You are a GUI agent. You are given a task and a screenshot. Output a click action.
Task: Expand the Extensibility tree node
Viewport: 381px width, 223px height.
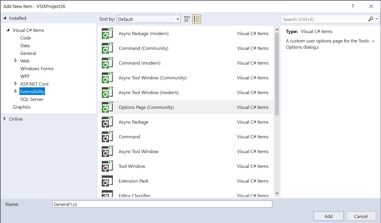16,91
